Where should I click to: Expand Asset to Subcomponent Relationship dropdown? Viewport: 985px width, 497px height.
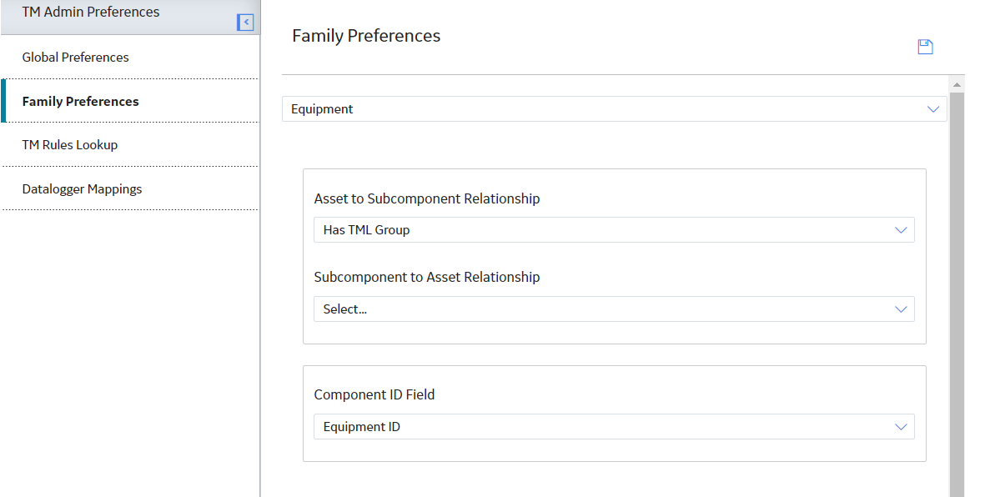[x=614, y=230]
